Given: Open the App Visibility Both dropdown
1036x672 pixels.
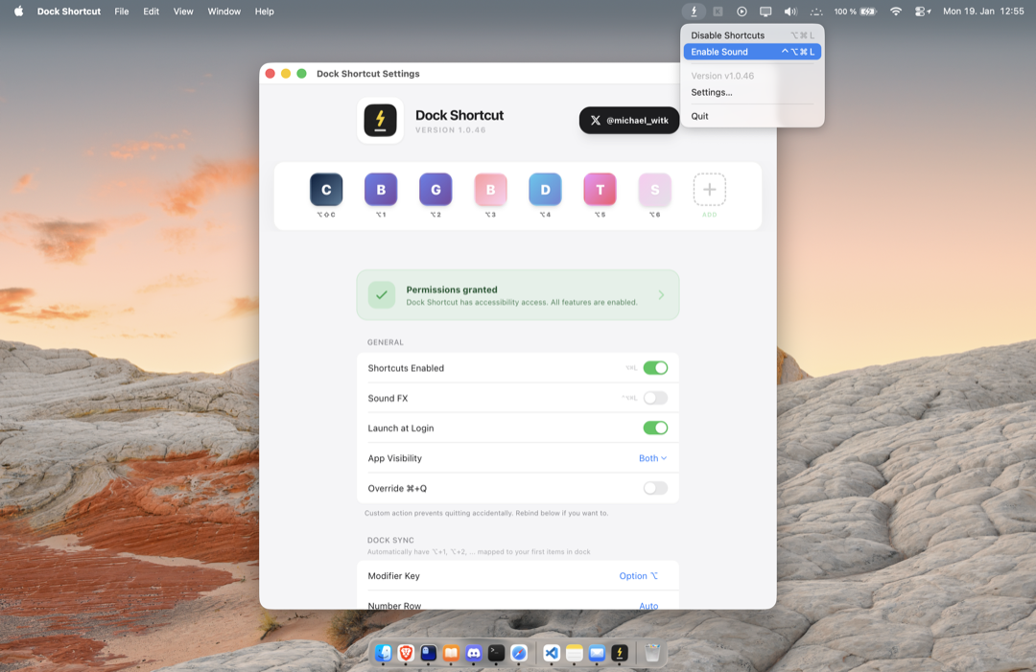Looking at the screenshot, I should point(653,458).
